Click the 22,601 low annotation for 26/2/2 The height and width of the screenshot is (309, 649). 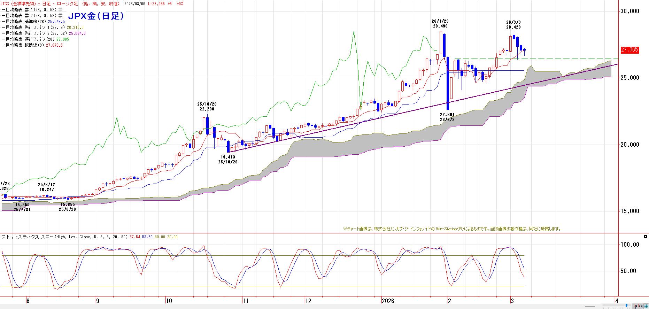tap(447, 117)
